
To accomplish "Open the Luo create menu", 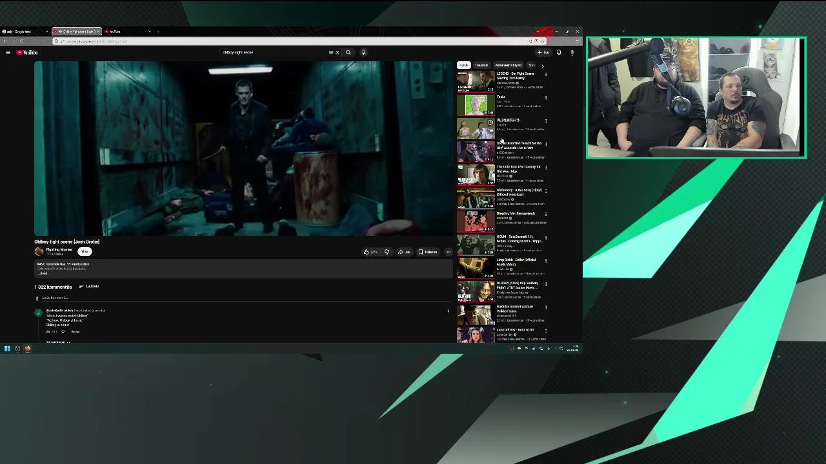I will click(543, 52).
